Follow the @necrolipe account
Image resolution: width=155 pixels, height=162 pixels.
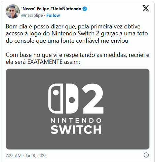pos(53,15)
